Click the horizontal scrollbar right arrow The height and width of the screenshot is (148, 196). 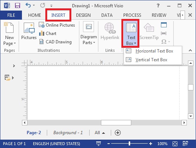184,122
